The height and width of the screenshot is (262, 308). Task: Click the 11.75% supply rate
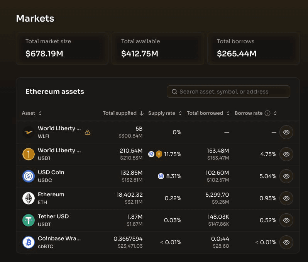[x=173, y=154]
